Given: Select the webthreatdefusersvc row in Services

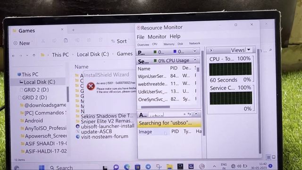Looking at the screenshot, I should 167,84.
